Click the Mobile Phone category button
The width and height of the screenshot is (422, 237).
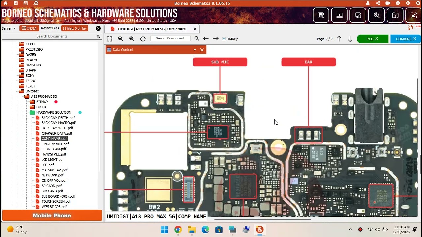pyautogui.click(x=52, y=216)
